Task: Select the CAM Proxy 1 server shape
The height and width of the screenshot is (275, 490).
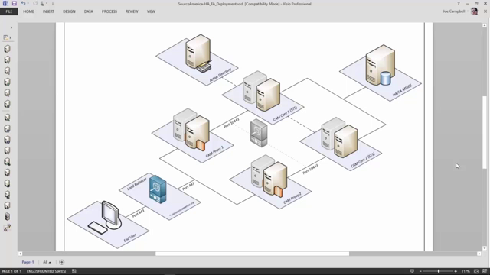Action: tap(191, 129)
